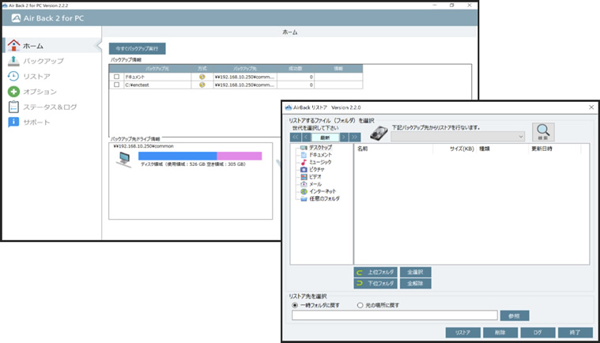
Task: Click the pink free portion of the disk bar
Action: (240, 156)
